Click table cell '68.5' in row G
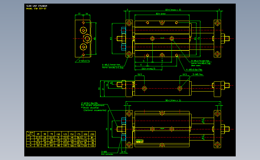Image resolution: width=260 pixels, height=160 pixels. point(79,143)
